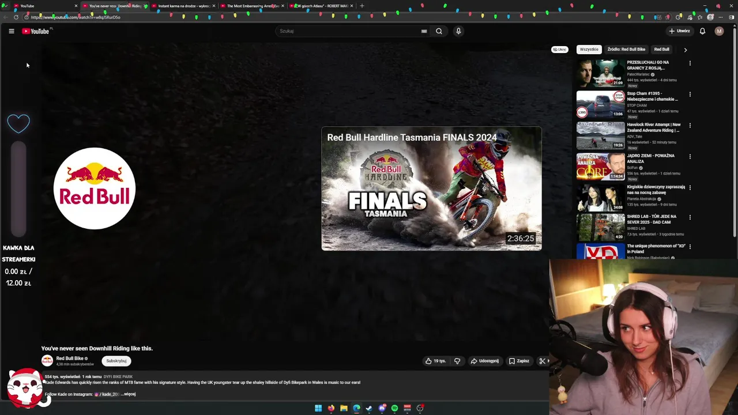The height and width of the screenshot is (415, 738).
Task: Click in the Szukaj search field
Action: pos(349,31)
